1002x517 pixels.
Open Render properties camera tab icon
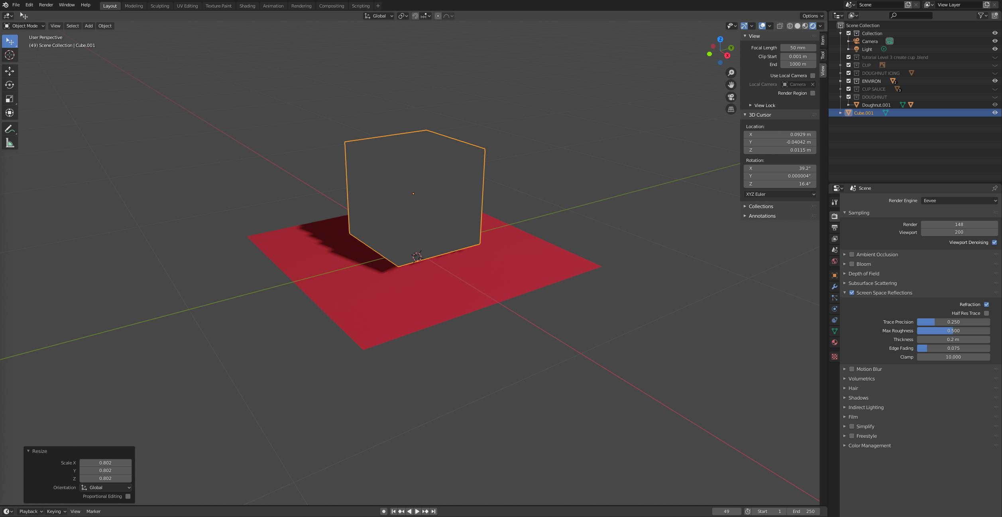[x=835, y=217]
